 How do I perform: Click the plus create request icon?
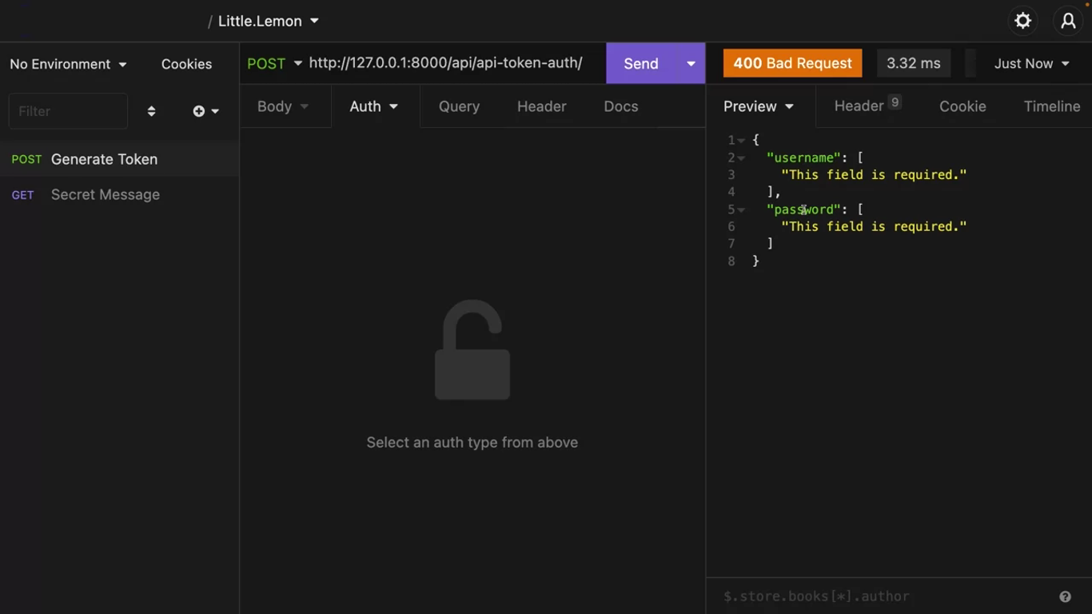pos(199,111)
